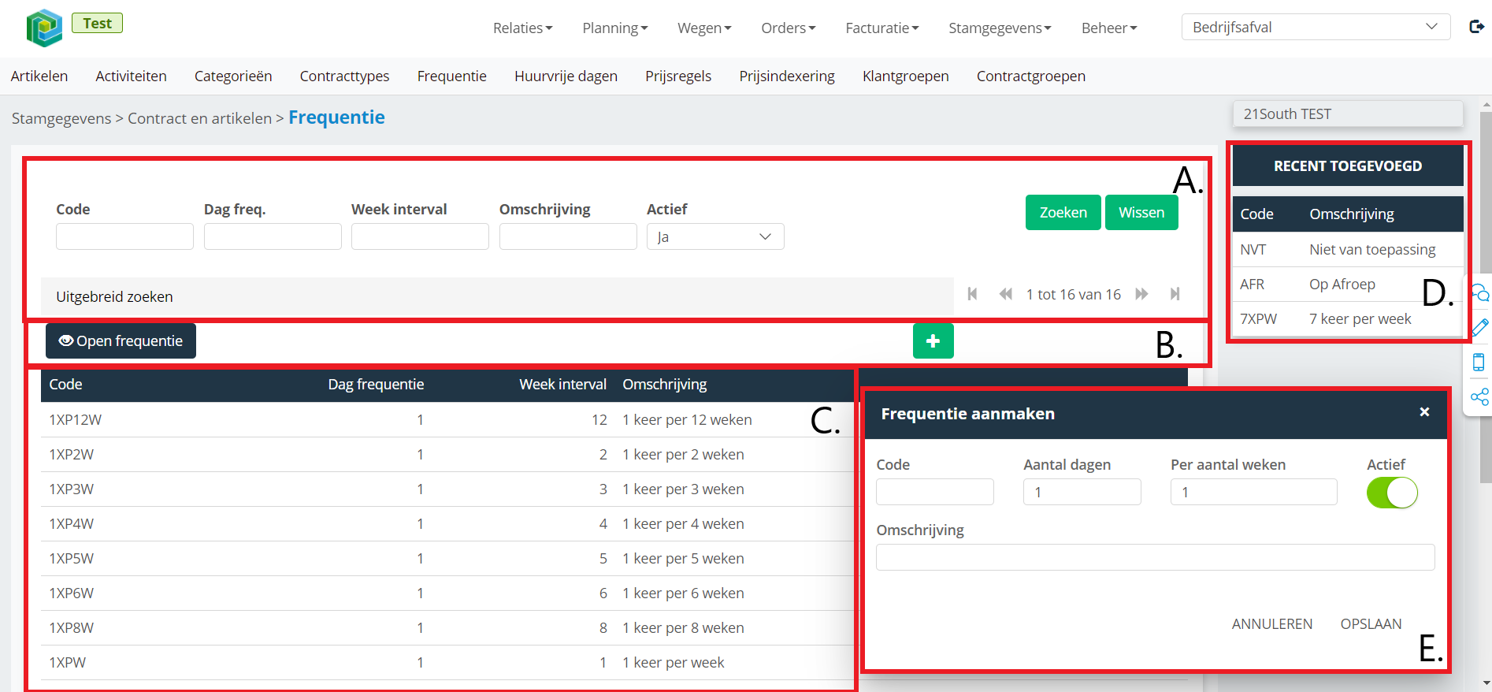Click ANNULEREN in the dialog
Image resolution: width=1492 pixels, height=692 pixels.
[x=1271, y=624]
